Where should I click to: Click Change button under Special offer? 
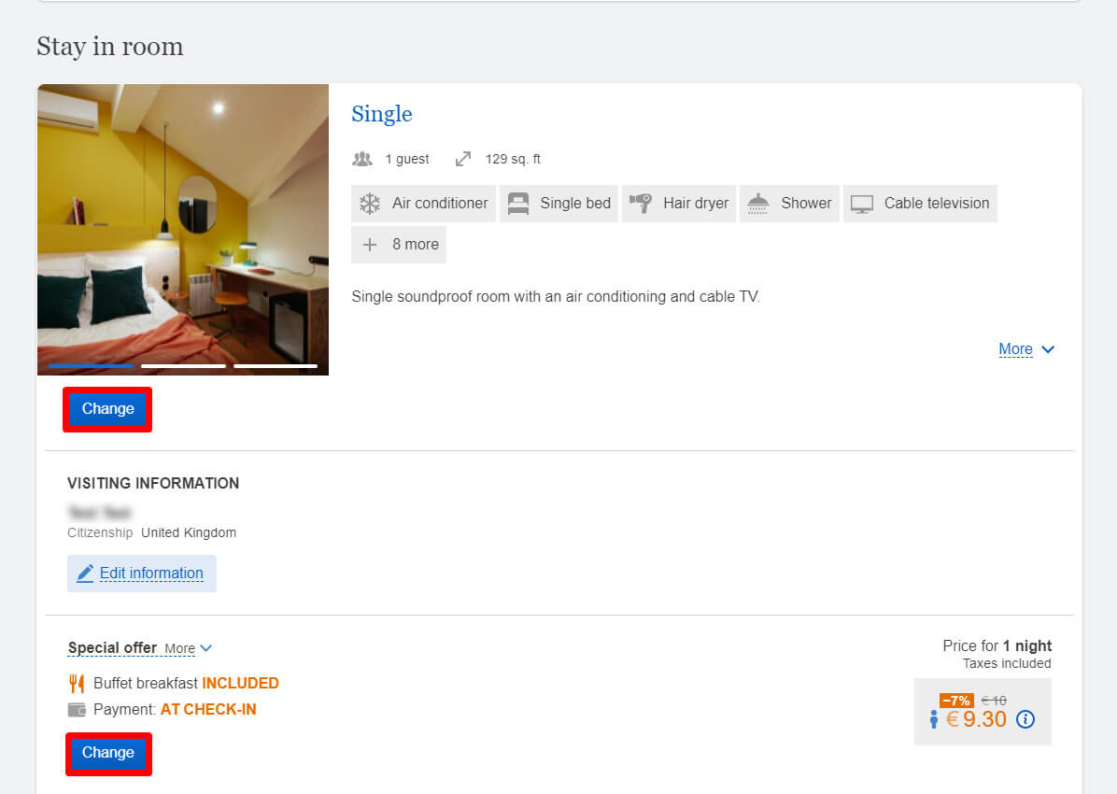(107, 754)
